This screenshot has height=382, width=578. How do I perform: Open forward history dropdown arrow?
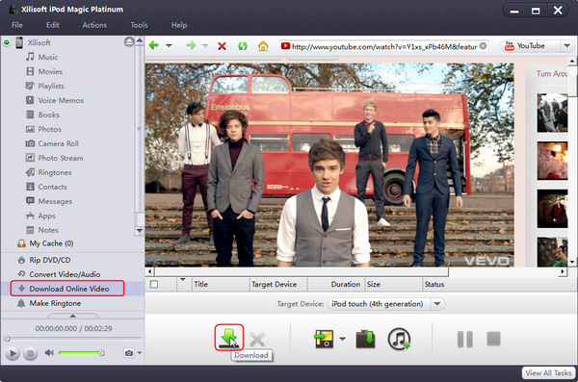tap(205, 46)
